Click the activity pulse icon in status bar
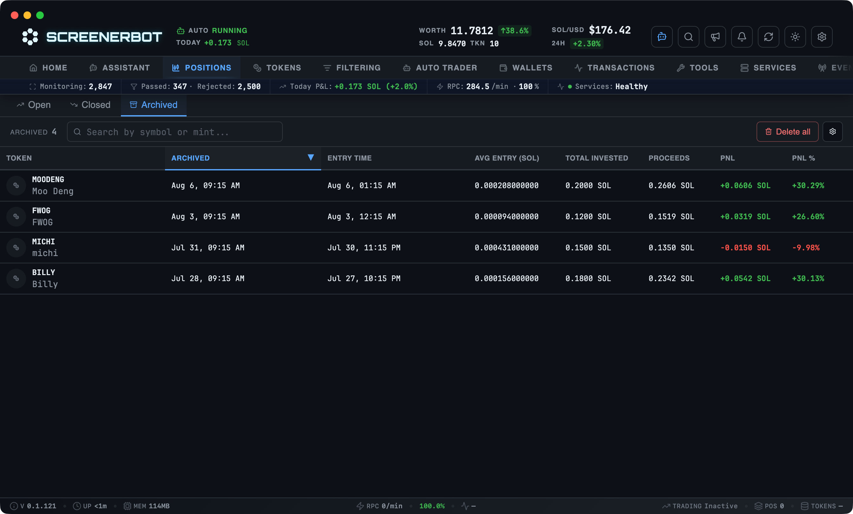The height and width of the screenshot is (514, 853). [465, 506]
